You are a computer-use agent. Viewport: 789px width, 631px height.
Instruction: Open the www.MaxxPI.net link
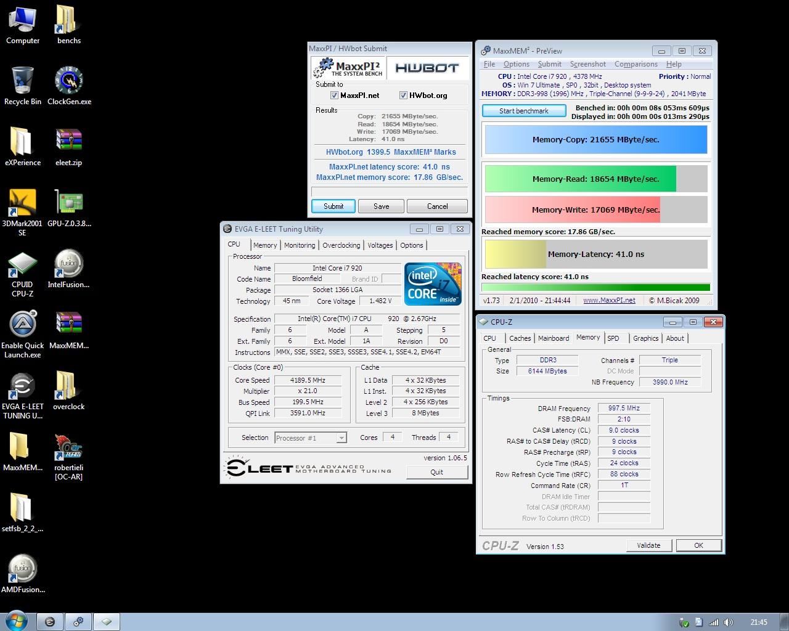click(609, 300)
